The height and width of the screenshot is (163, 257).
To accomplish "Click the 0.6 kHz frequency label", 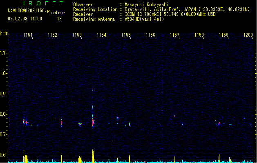I will [3, 155].
